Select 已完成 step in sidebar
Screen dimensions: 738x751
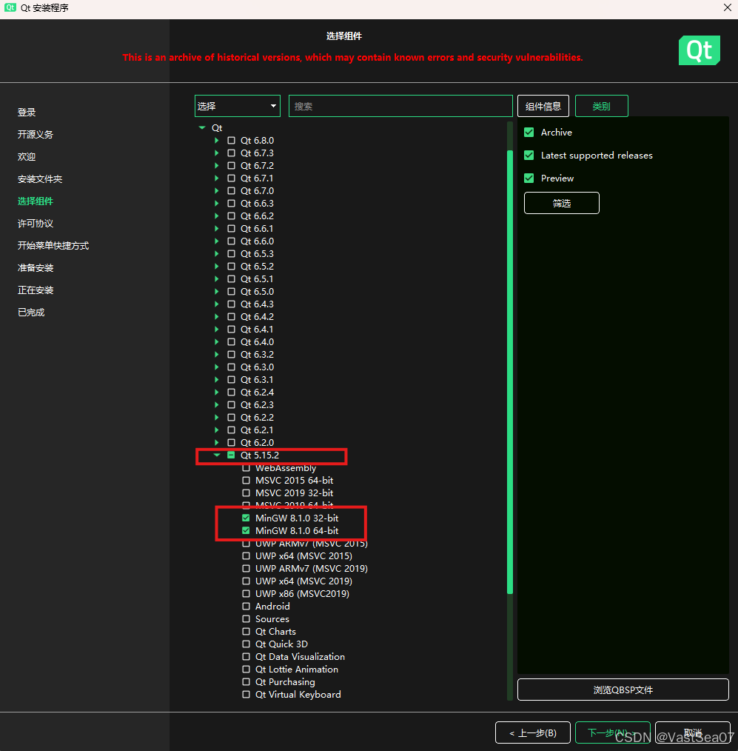pyautogui.click(x=31, y=313)
